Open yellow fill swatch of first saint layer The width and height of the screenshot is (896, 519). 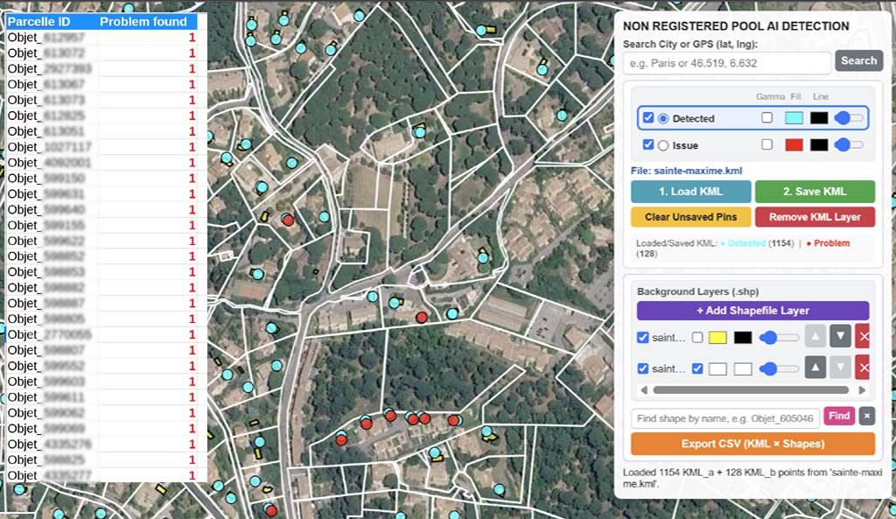click(x=717, y=337)
